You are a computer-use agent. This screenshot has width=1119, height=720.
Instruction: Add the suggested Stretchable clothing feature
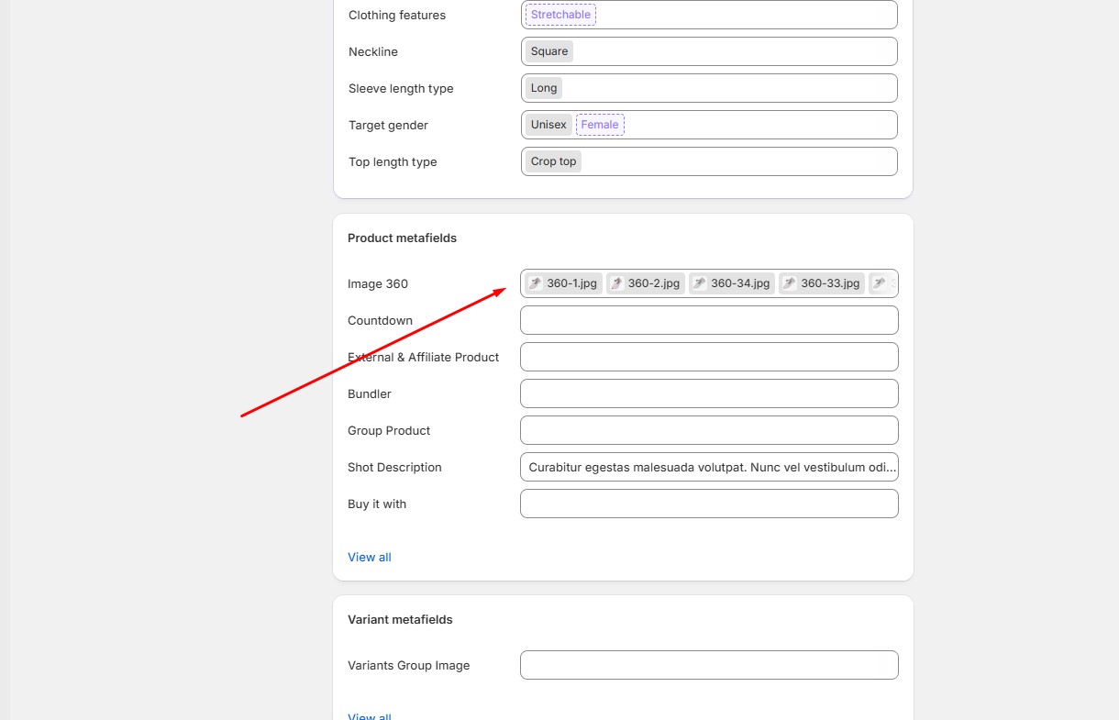click(x=560, y=15)
